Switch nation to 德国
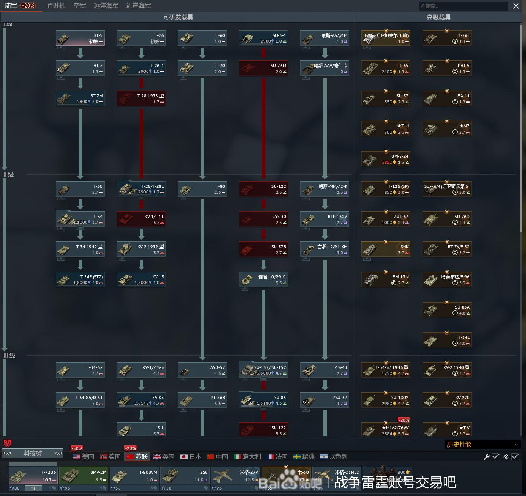The image size is (526, 496). coord(110,457)
